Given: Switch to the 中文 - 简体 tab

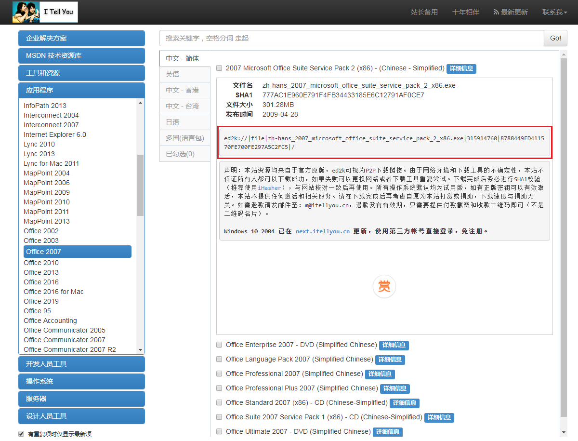Looking at the screenshot, I should coord(185,58).
